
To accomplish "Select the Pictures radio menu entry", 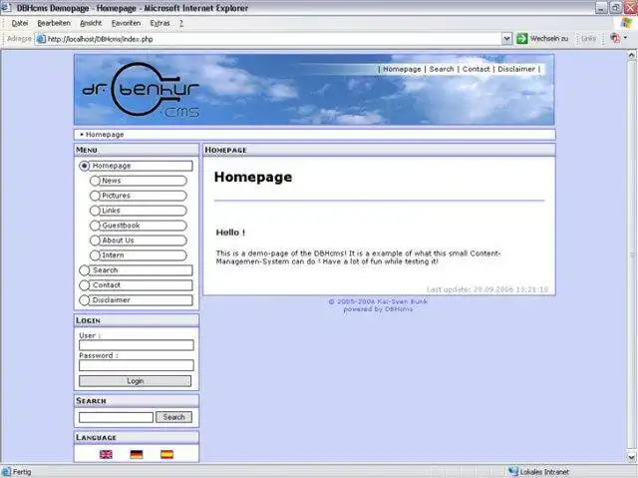I will click(x=139, y=196).
